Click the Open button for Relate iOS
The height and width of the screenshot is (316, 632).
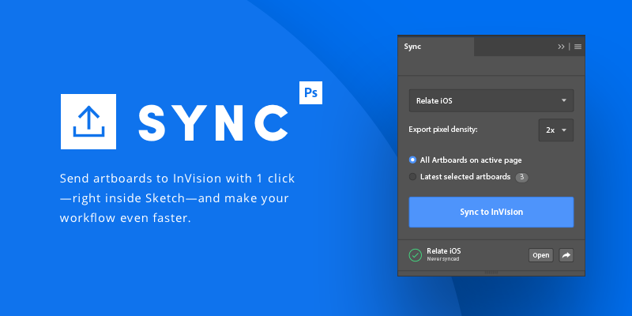click(x=541, y=255)
